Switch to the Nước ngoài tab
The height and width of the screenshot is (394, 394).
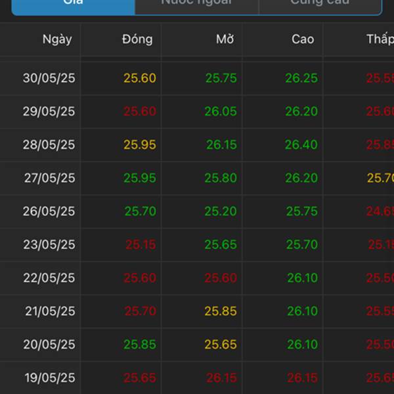(x=196, y=7)
